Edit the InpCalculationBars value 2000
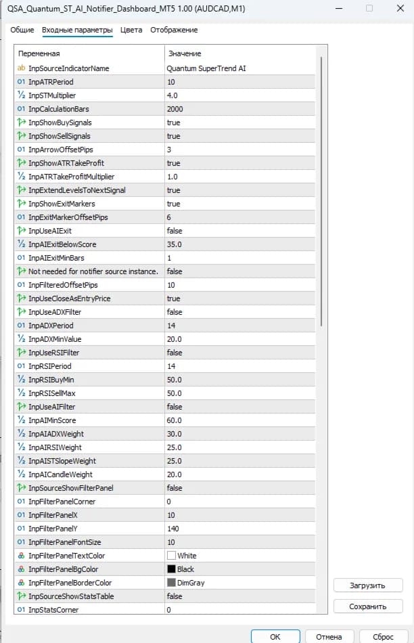414x643 pixels. (239, 109)
